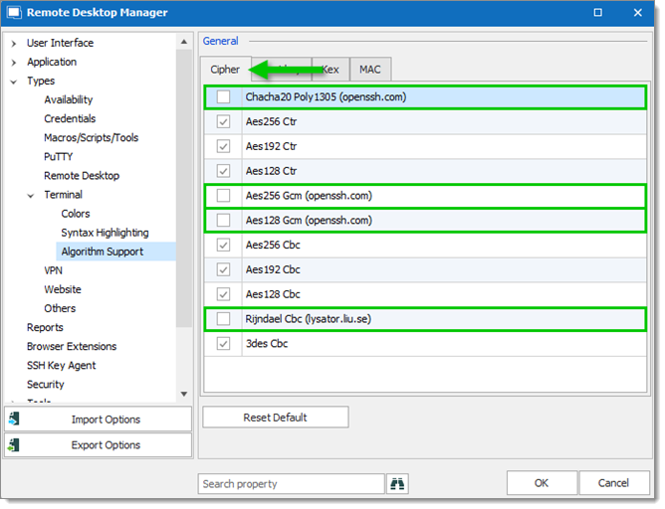Select the User Interface node label

coord(60,43)
